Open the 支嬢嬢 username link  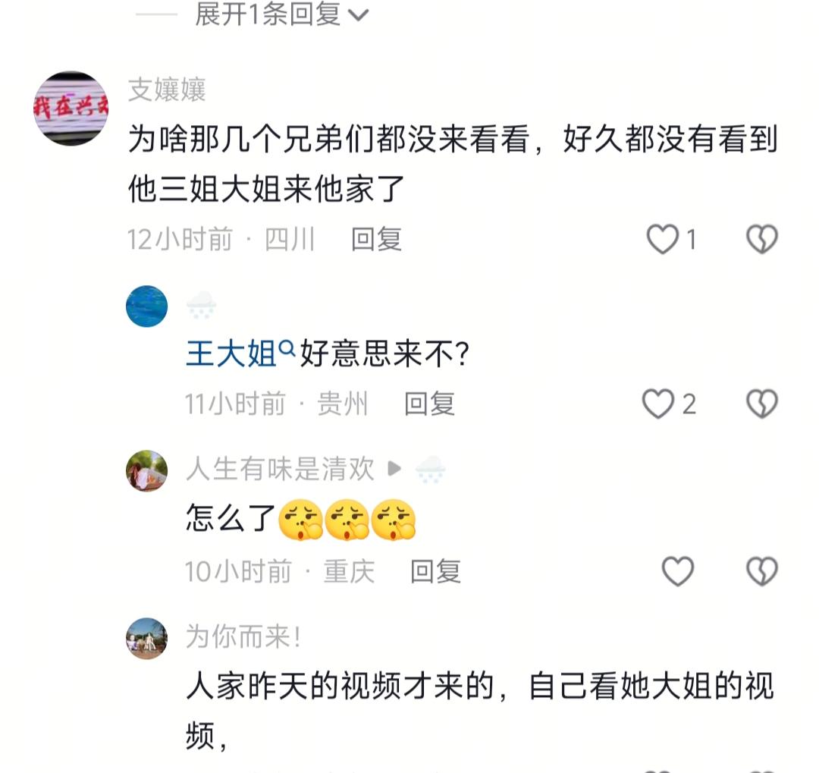167,90
